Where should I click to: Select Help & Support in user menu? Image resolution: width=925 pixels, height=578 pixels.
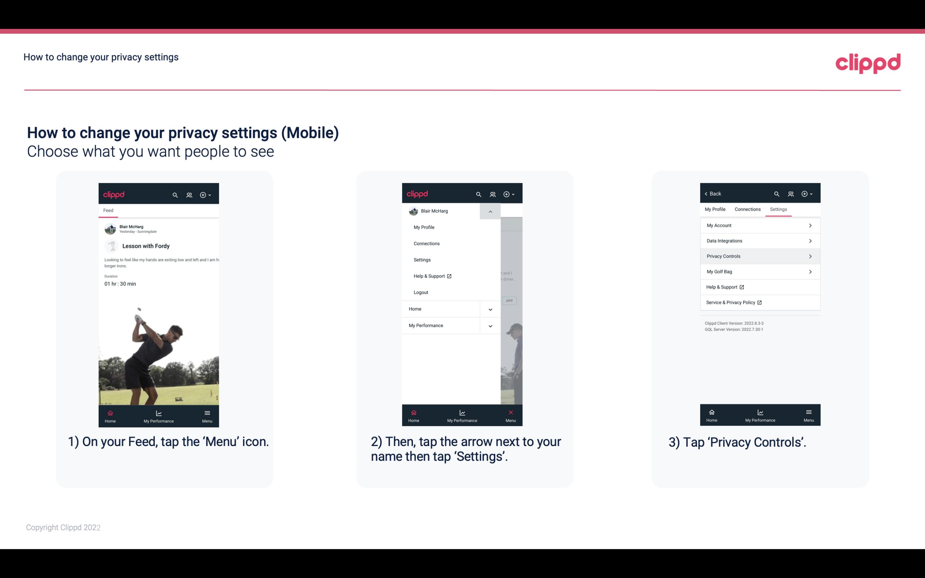431,276
